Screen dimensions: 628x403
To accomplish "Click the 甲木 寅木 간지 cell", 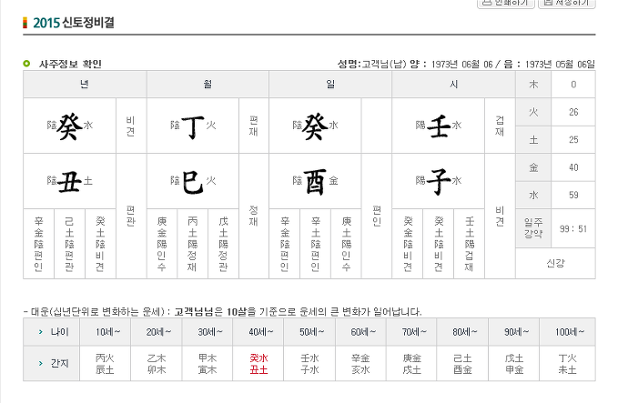I will coord(208,364).
